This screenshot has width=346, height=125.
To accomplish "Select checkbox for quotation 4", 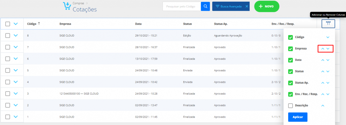I will pos(8,82).
